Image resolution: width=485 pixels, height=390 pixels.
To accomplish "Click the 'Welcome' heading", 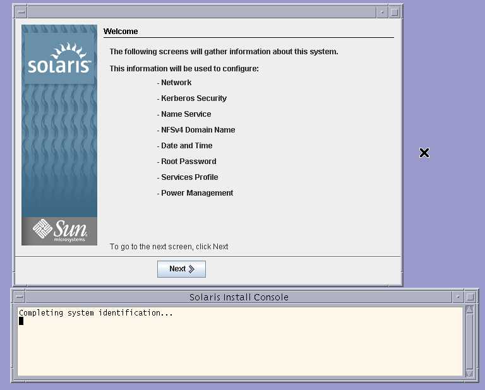I will [x=121, y=31].
